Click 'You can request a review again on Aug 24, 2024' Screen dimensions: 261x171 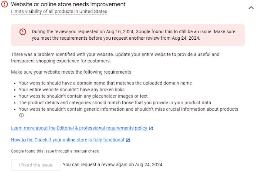pyautogui.click(x=113, y=165)
